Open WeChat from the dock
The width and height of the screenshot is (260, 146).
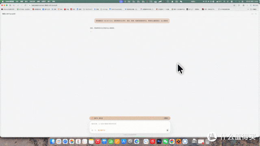coord(165,142)
